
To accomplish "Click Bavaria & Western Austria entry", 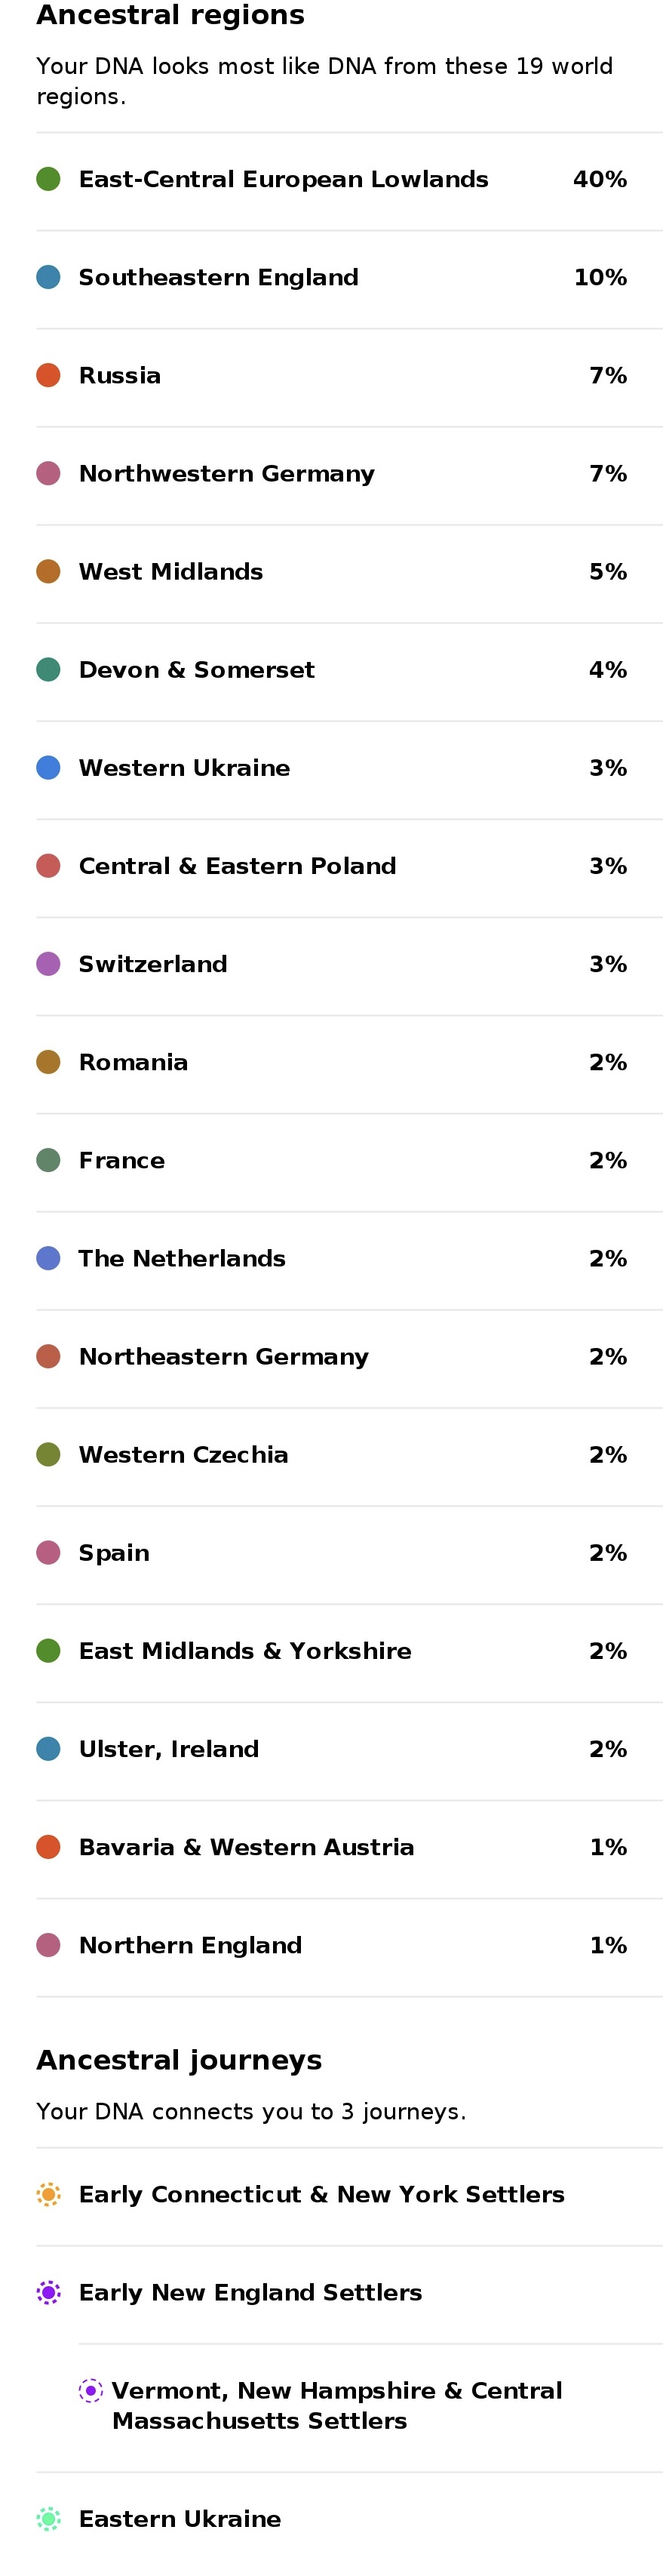I will coord(349,1847).
